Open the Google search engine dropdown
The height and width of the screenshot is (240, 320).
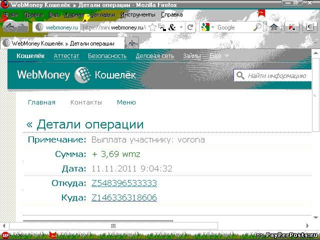(x=208, y=27)
